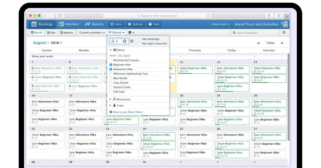Viewport: 321px width, 168px height.
Task: Open the Manifest tab
Action: tap(69, 24)
